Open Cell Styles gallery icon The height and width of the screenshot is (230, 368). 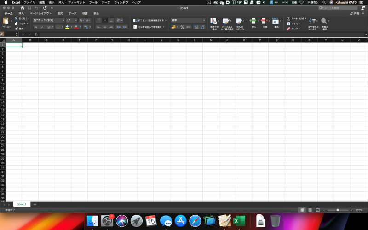(x=239, y=21)
